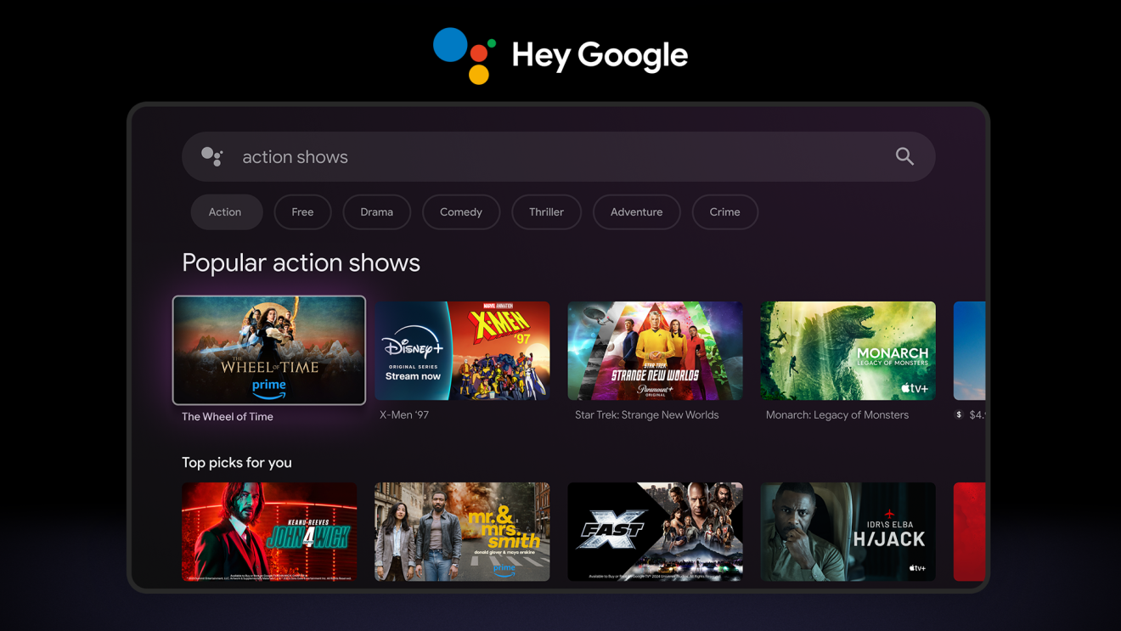Click the Google Assistant icon in search bar
The height and width of the screenshot is (631, 1121).
click(x=211, y=156)
